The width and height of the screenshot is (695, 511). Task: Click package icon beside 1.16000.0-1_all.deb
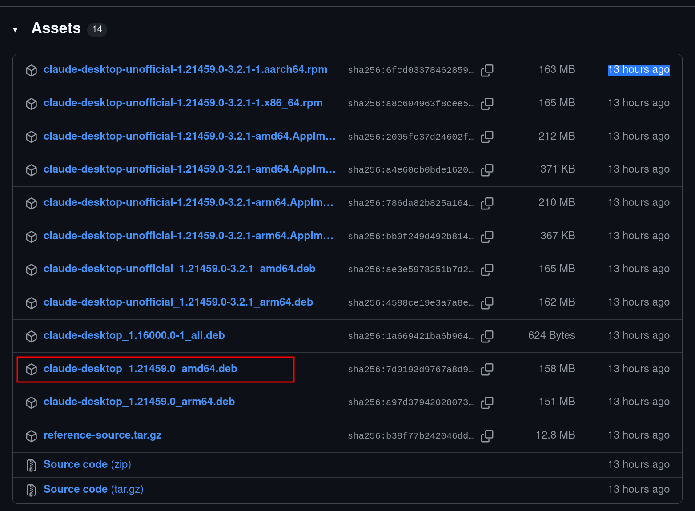point(31,336)
